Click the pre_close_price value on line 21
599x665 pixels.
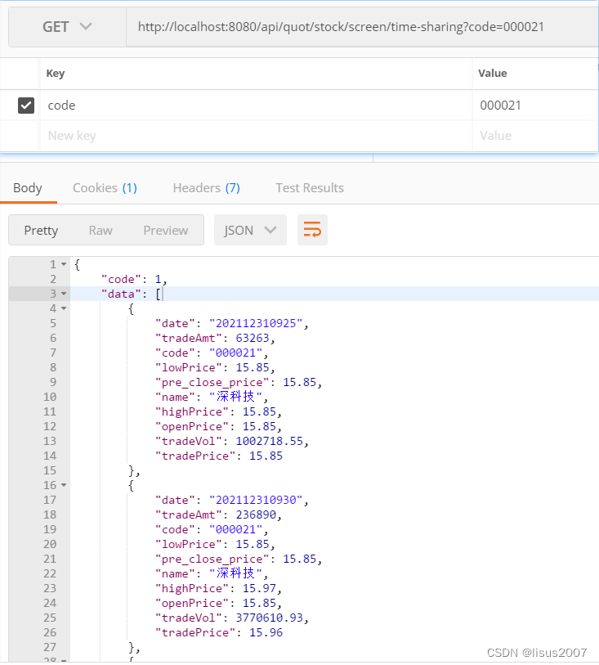(299, 559)
